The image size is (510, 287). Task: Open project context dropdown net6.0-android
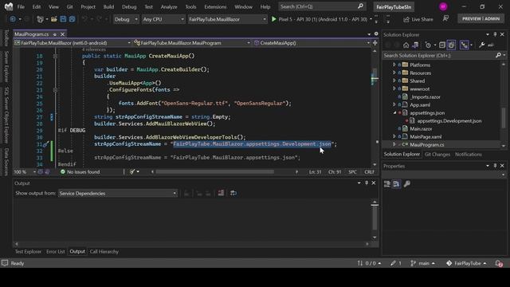pos(73,43)
